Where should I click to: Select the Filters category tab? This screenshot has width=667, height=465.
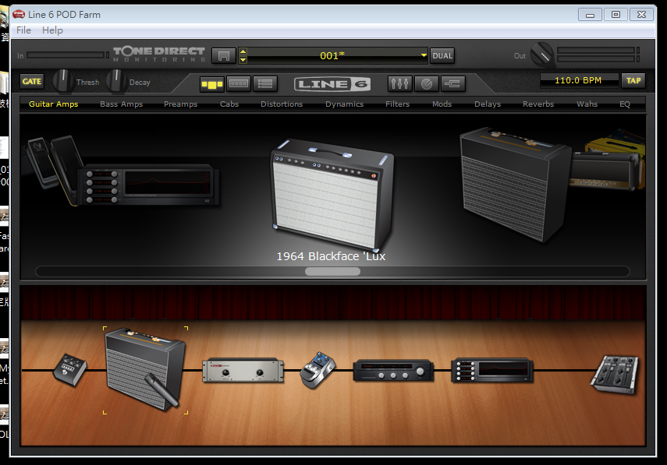tap(397, 104)
